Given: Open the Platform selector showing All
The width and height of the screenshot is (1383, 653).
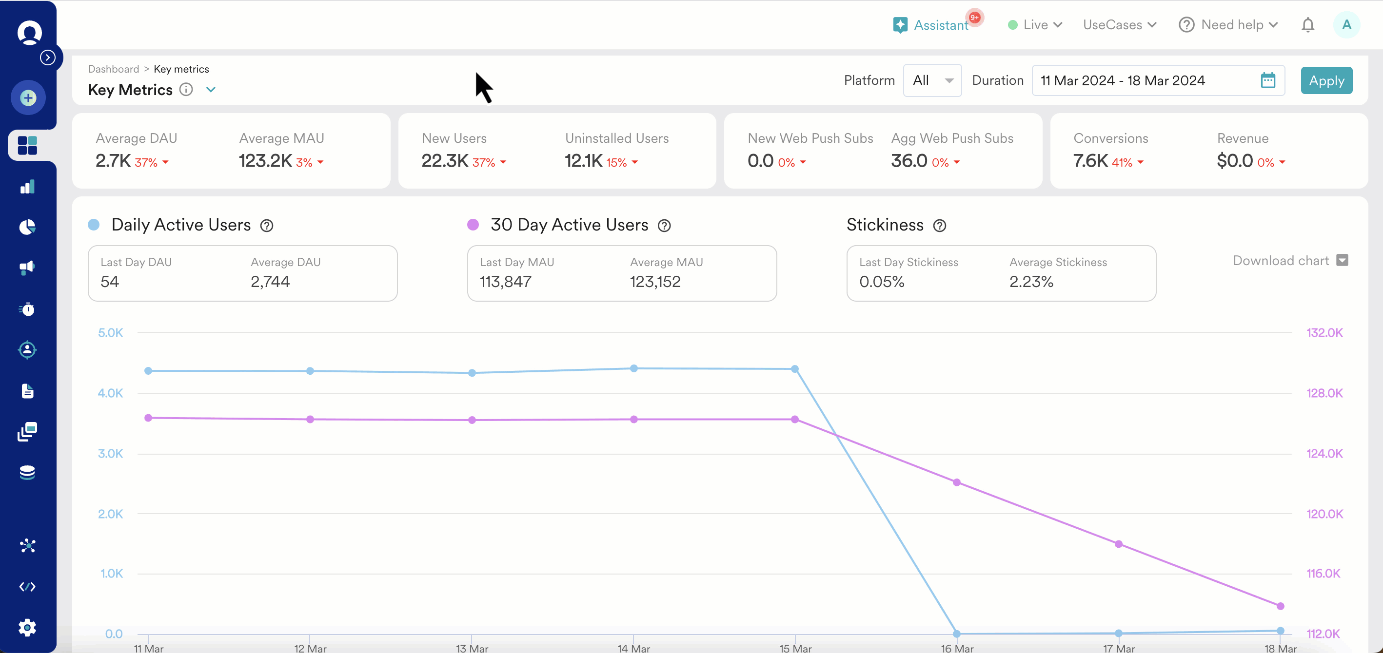Looking at the screenshot, I should coord(932,80).
